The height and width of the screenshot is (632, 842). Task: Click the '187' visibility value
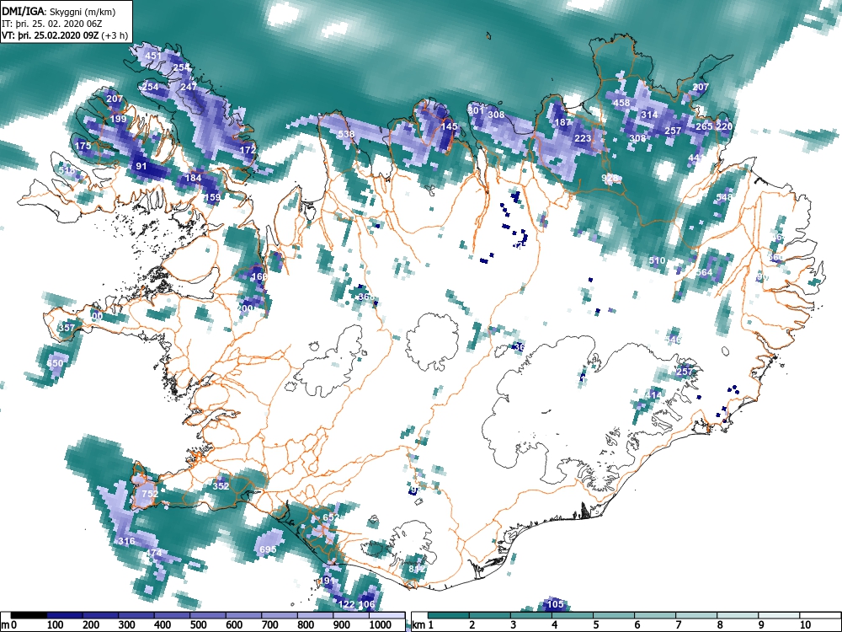click(x=562, y=122)
